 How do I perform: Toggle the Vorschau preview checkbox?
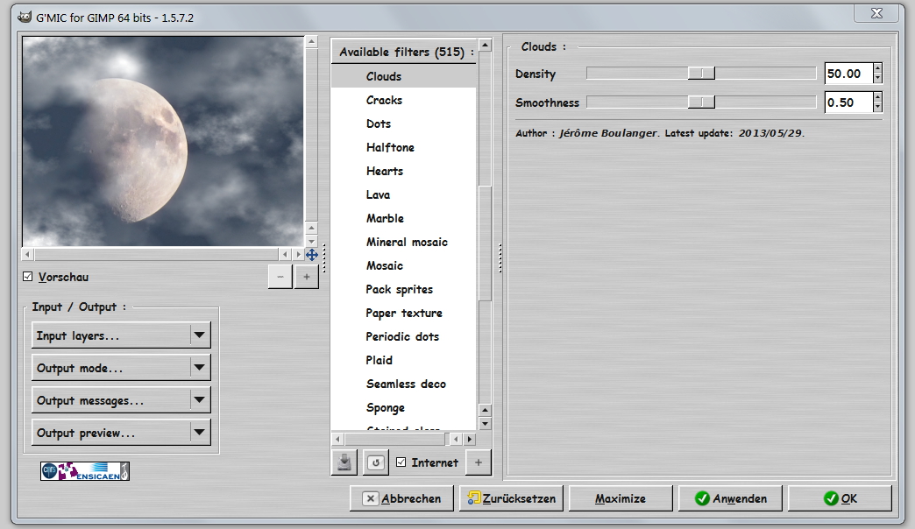tap(27, 277)
